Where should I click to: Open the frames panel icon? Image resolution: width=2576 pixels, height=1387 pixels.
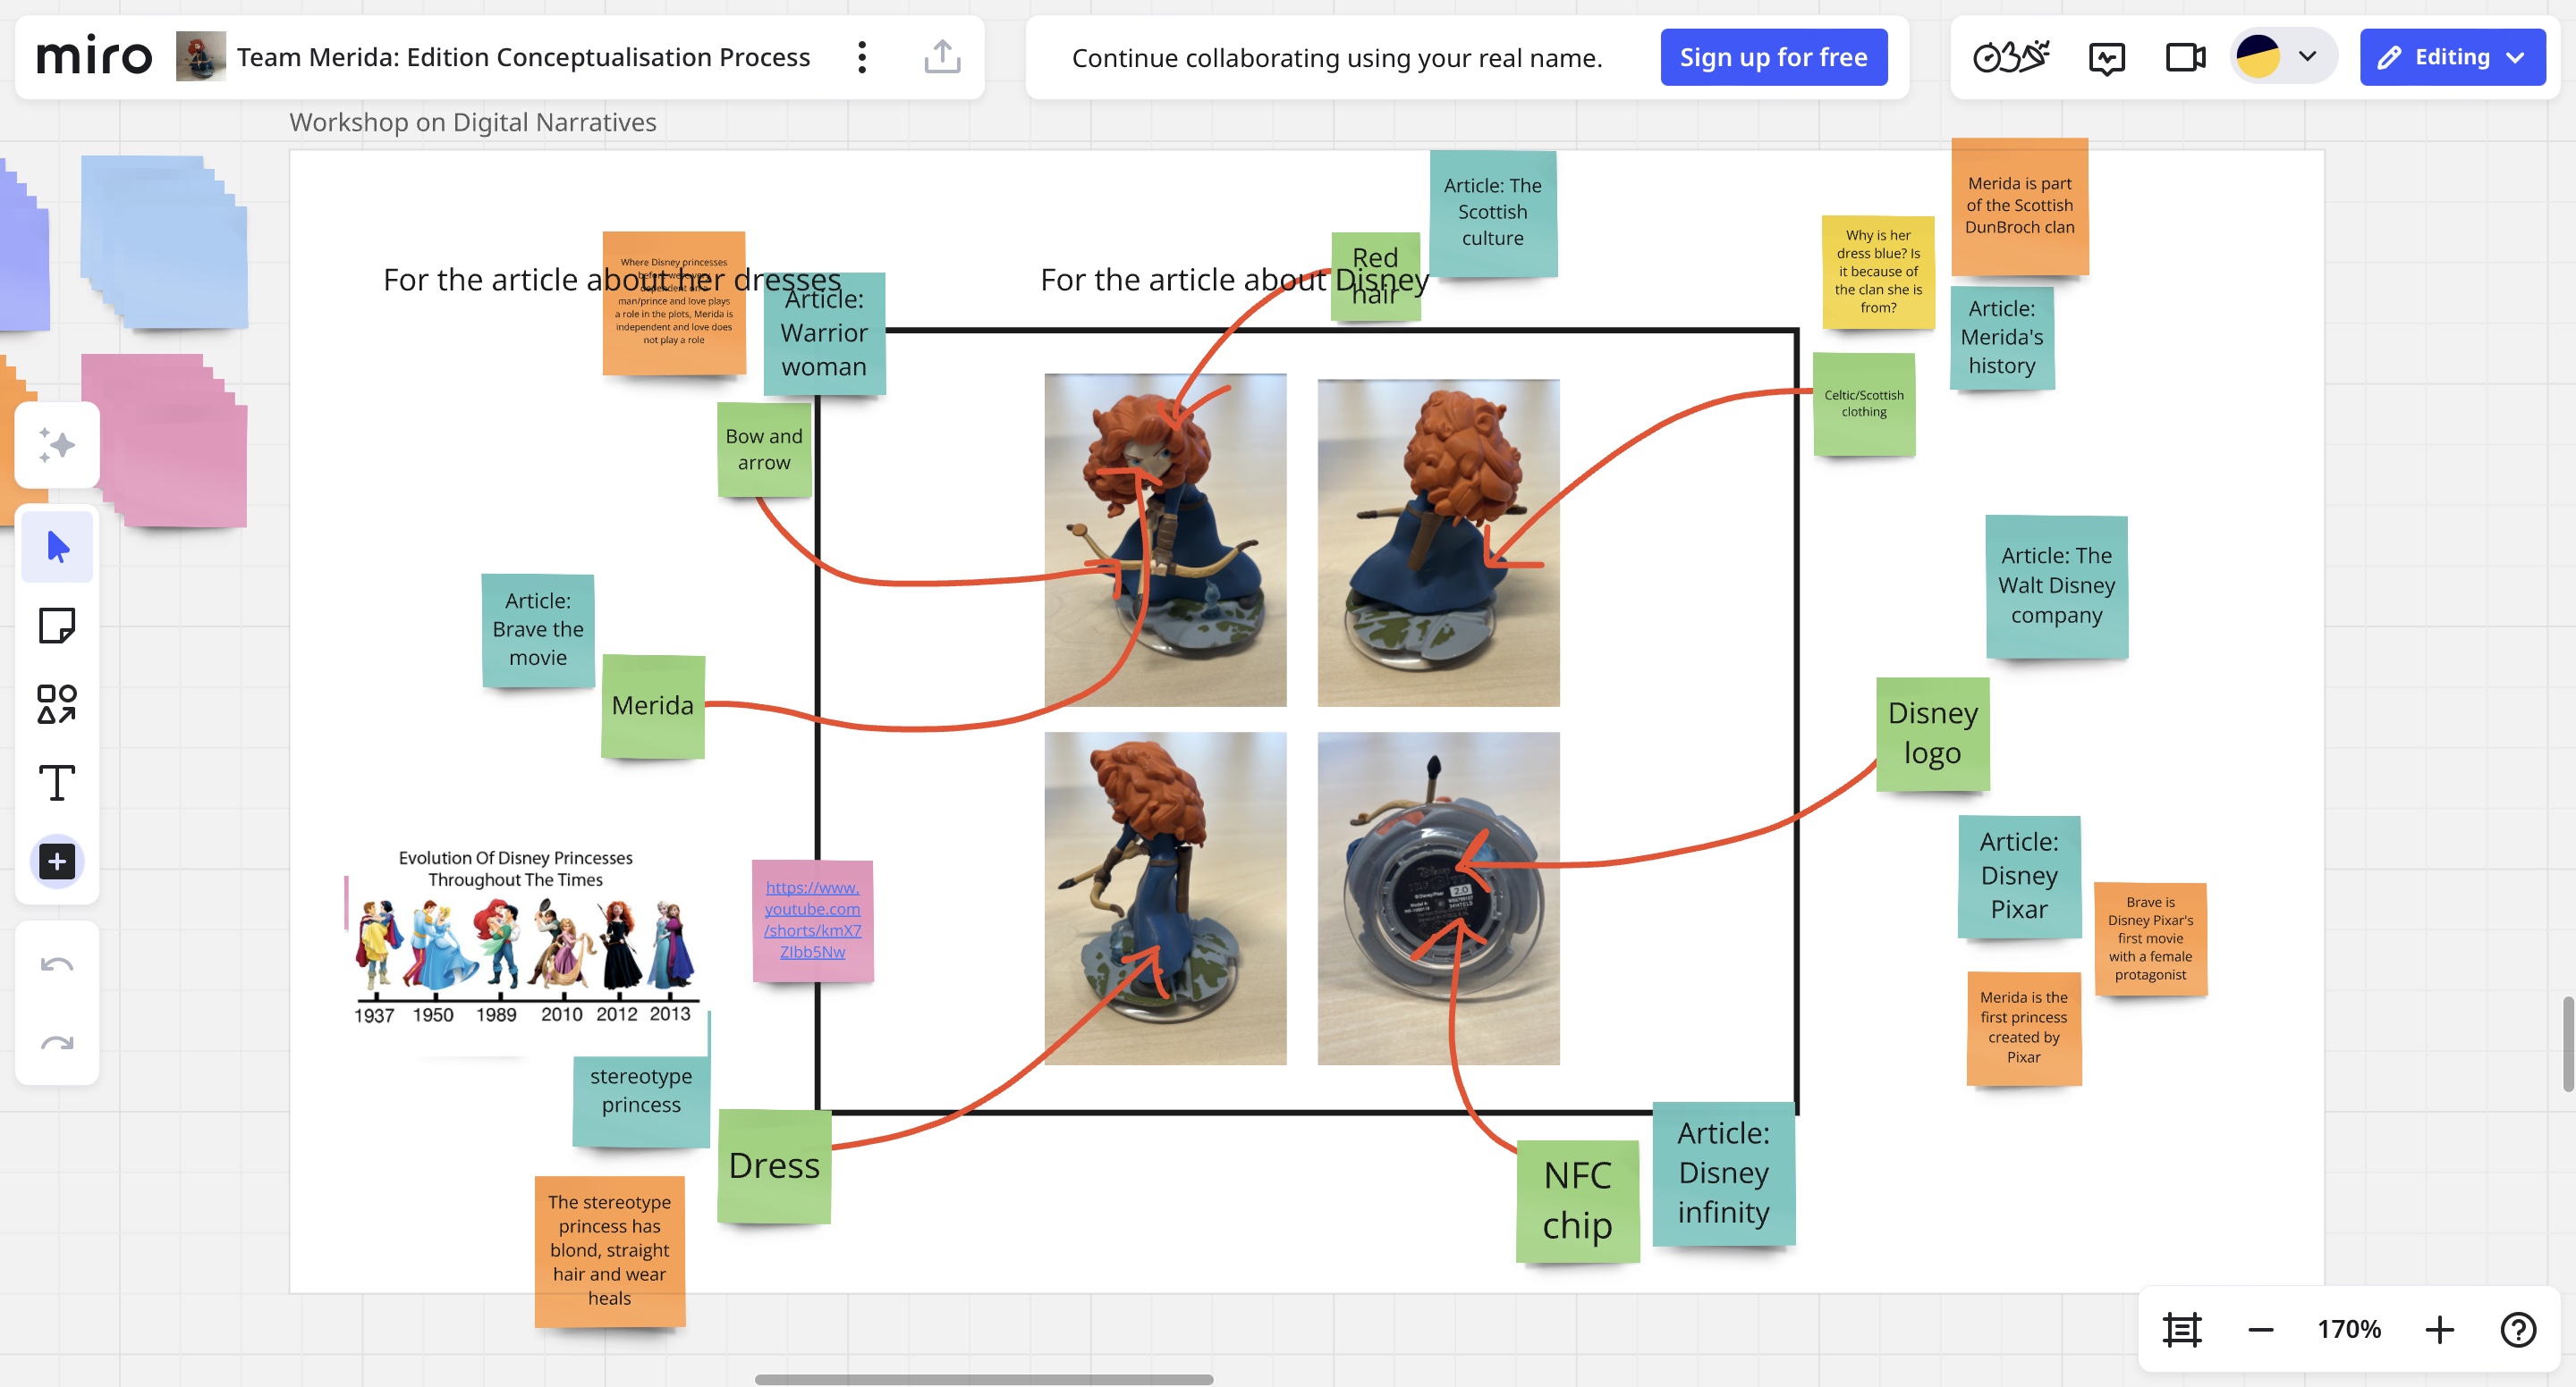point(2181,1330)
